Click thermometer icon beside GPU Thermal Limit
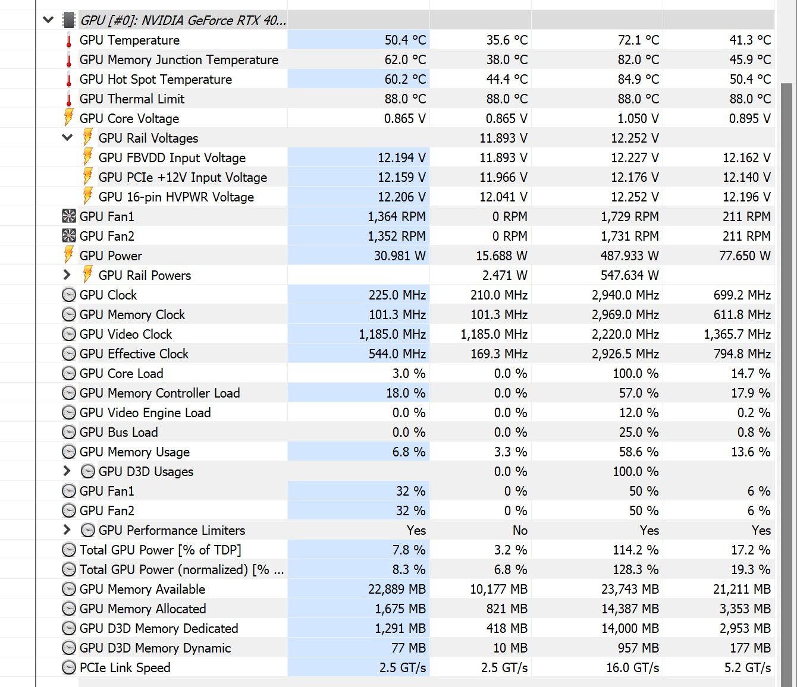 (69, 99)
